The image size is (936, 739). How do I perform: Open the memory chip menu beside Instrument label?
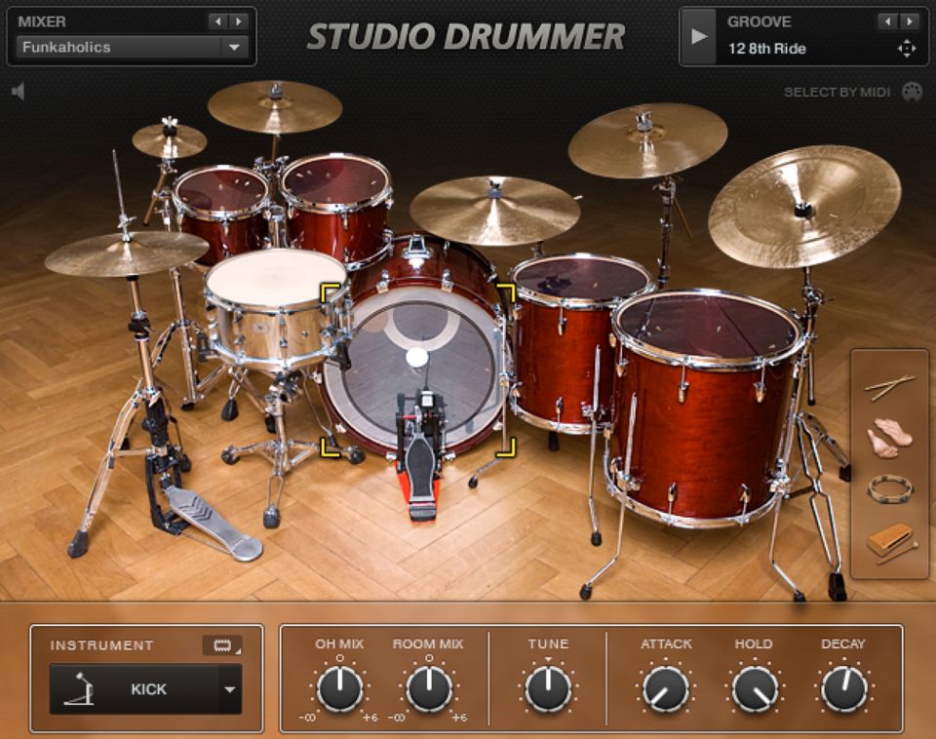[x=222, y=645]
